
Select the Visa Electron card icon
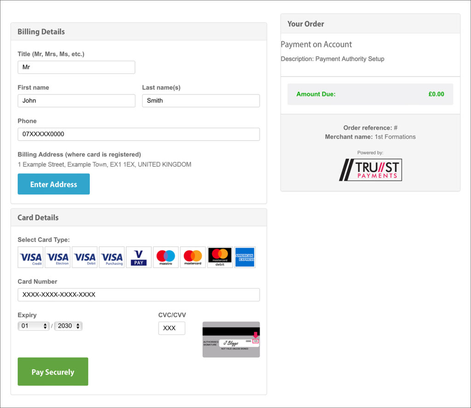coord(57,257)
